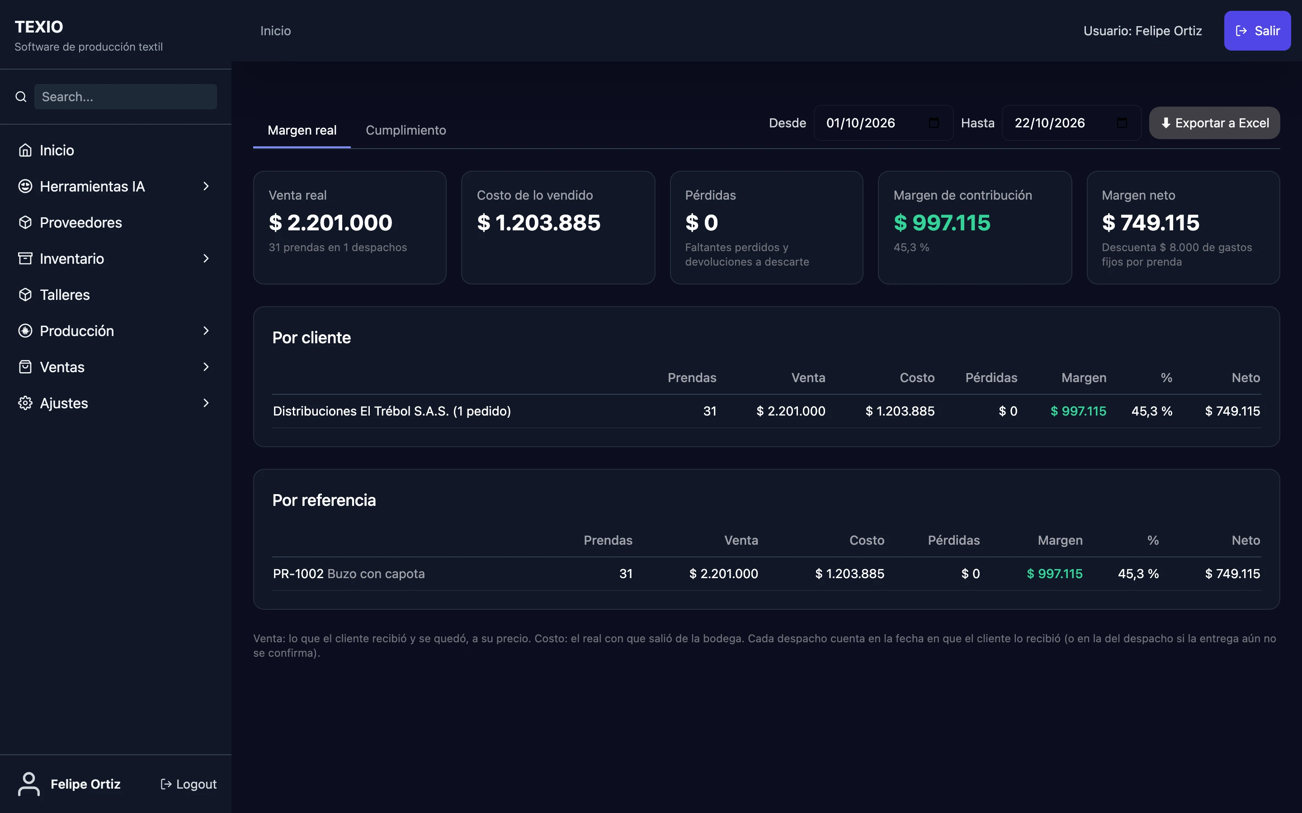This screenshot has height=813, width=1302.
Task: Click the search magnifier icon
Action: point(21,97)
